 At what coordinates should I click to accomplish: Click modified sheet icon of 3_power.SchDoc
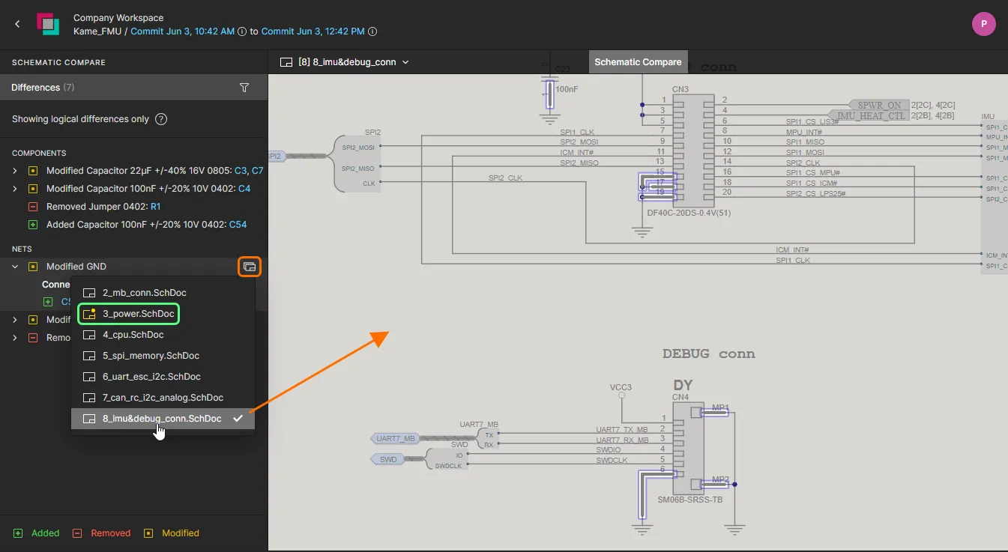click(89, 314)
